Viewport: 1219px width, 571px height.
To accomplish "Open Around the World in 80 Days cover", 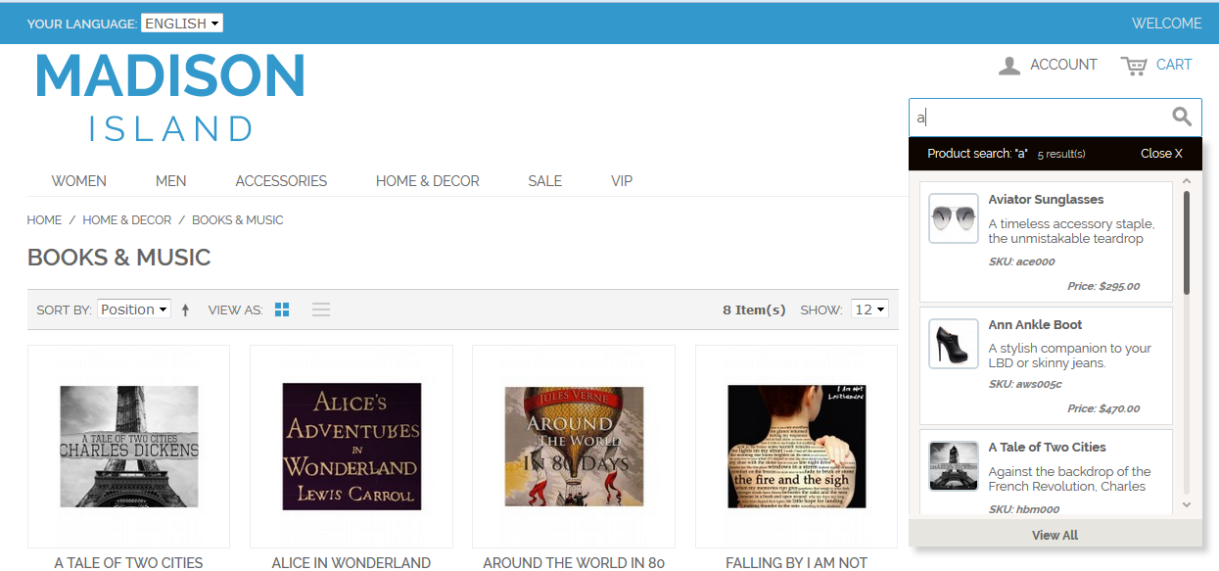I will click(x=574, y=446).
